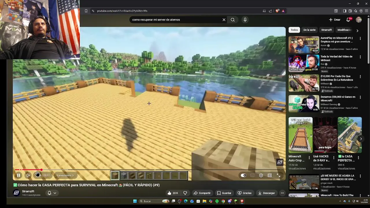
Task: Click the Gracias button
Action: [245, 193]
